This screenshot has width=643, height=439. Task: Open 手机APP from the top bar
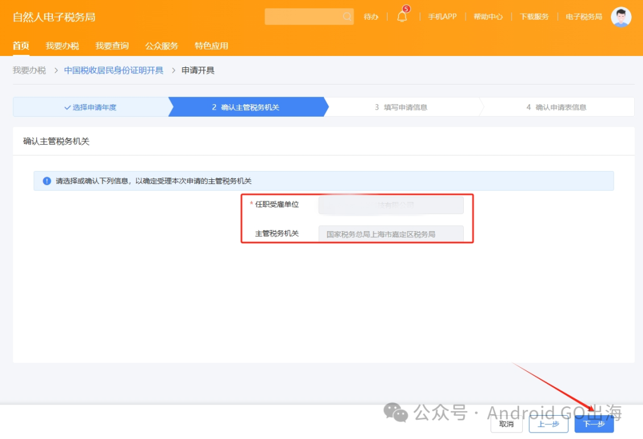(x=442, y=17)
